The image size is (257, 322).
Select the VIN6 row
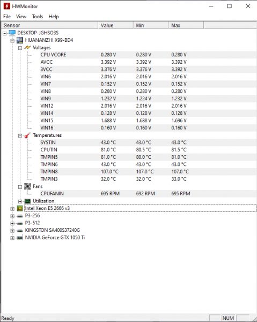pos(148,77)
